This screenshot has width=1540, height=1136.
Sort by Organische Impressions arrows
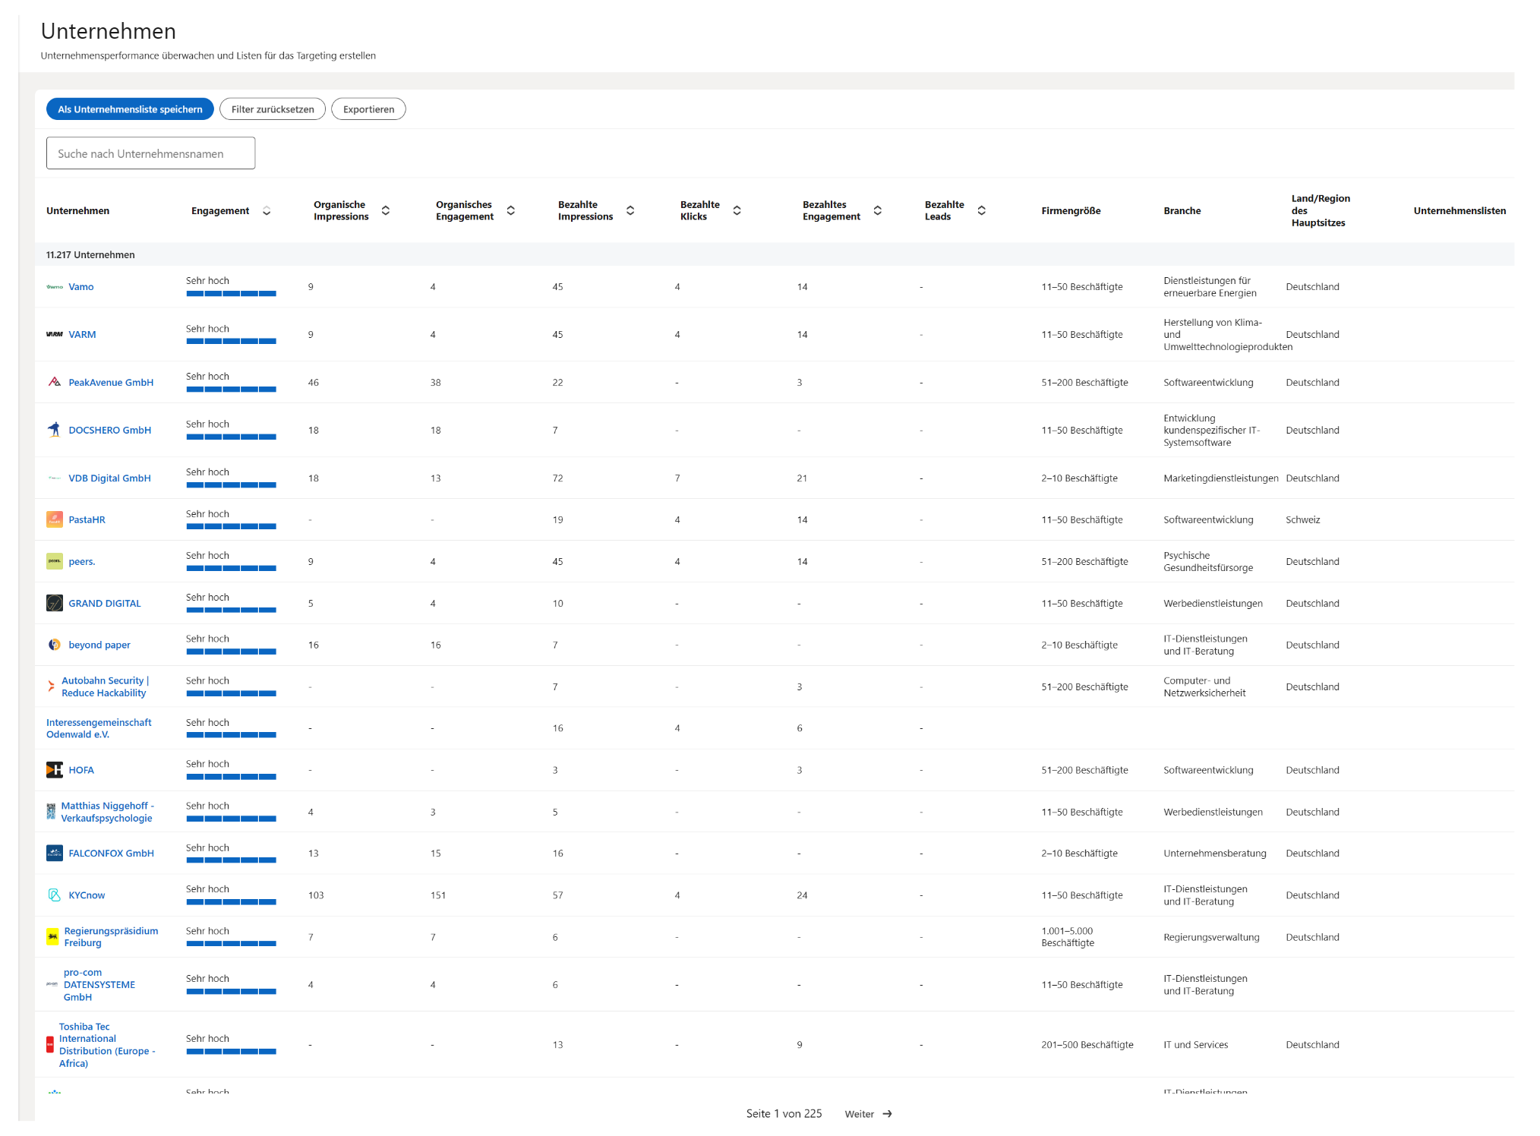click(386, 211)
